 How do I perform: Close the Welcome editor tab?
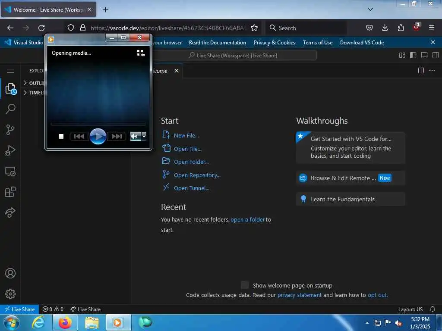coord(177,71)
